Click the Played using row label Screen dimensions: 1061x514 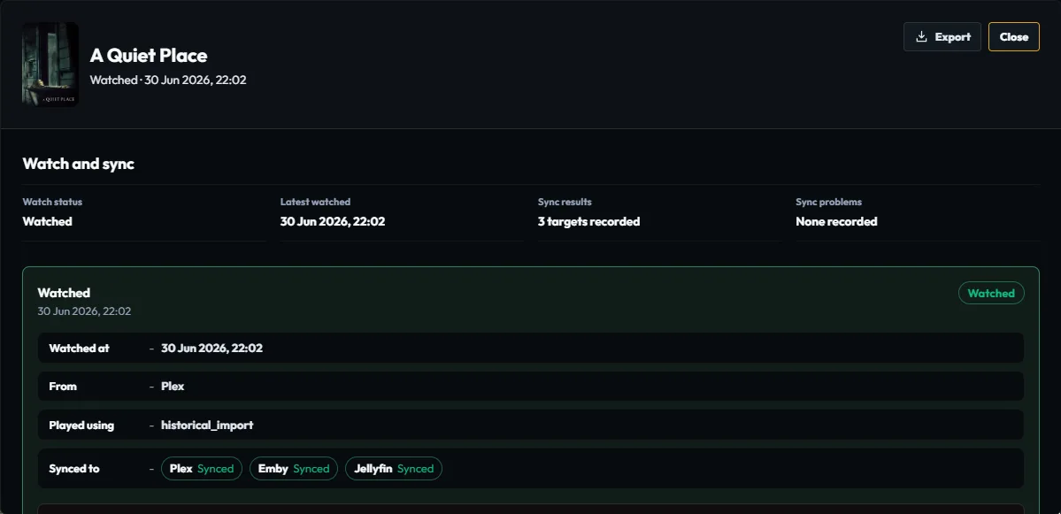tap(81, 426)
